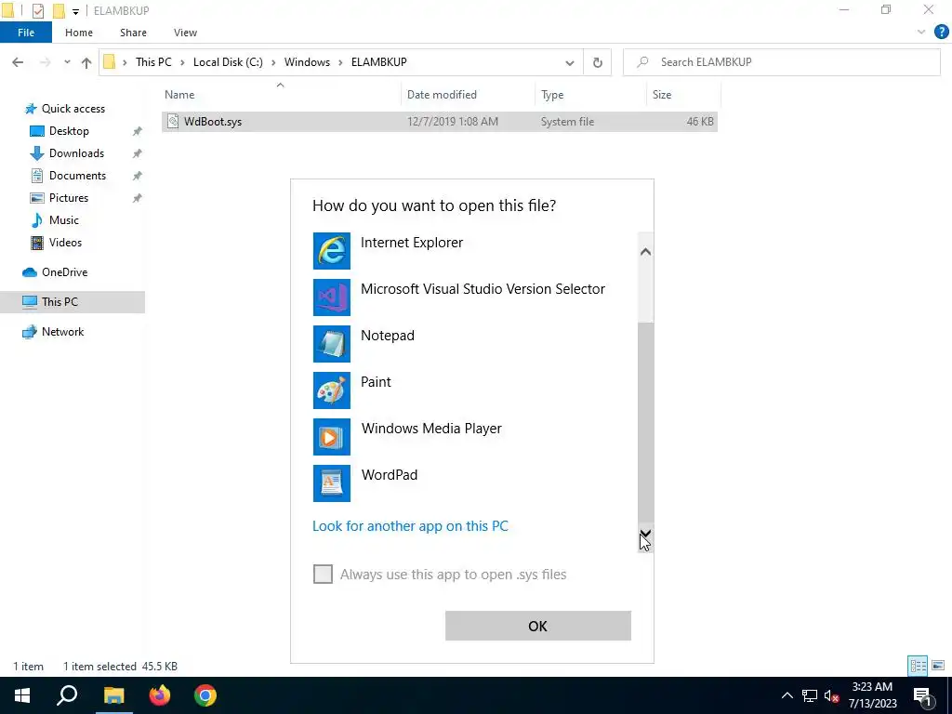Open the muted volume tray icon
The height and width of the screenshot is (714, 952).
pos(832,695)
